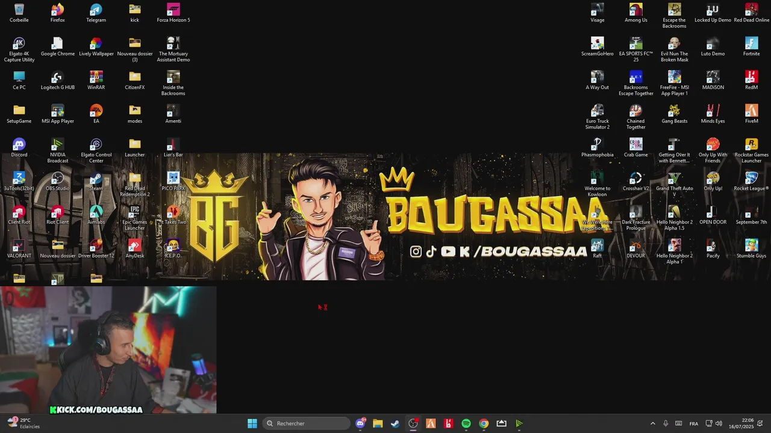Open Elgato Control Center icon
771x433 pixels.
point(96,151)
